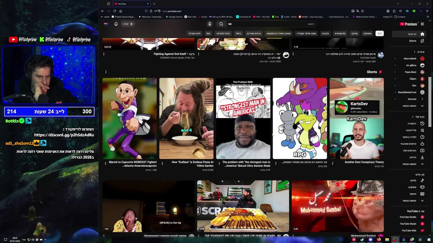Screen dimensions: 433x243
Task: Click the YouTube Premium logo
Action: pos(408,24)
